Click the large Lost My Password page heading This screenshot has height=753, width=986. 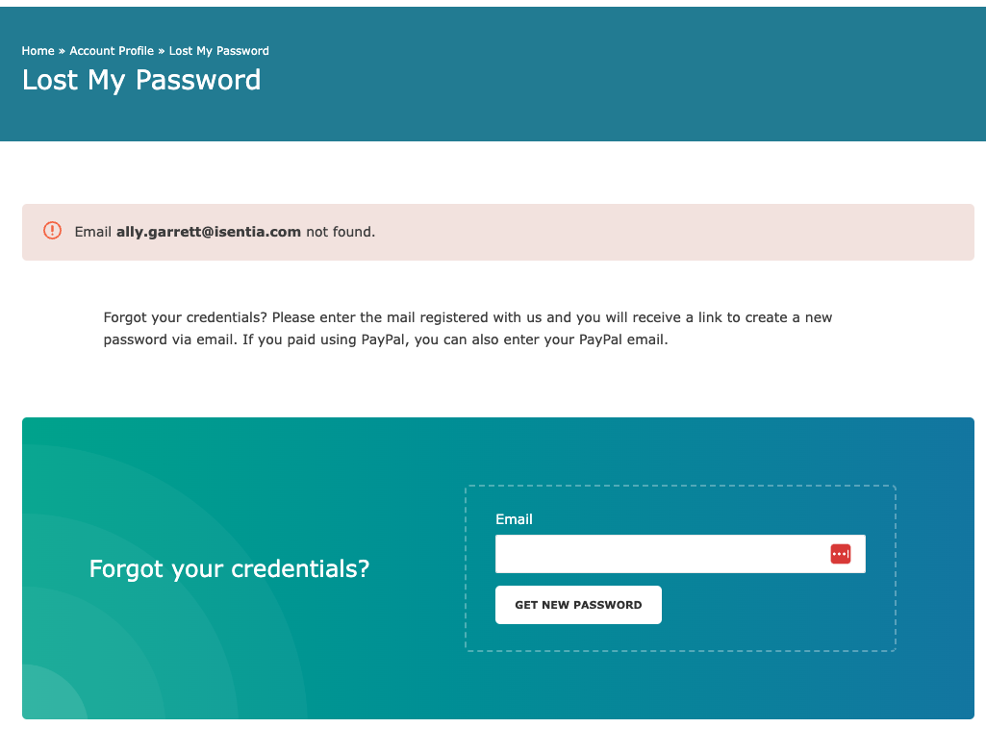pyautogui.click(x=141, y=81)
